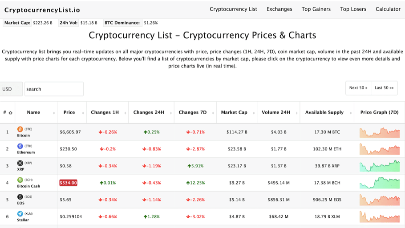Open Cryptocurrency List nav item

pos(233,9)
